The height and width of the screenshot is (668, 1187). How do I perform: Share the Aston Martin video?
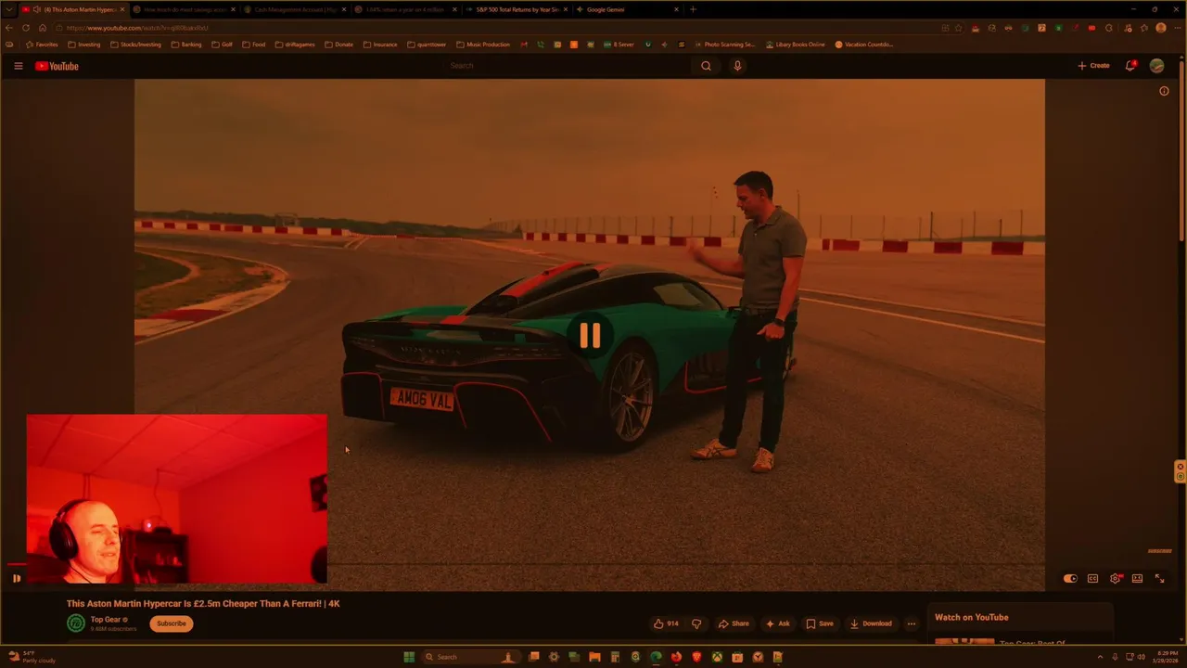pyautogui.click(x=733, y=623)
